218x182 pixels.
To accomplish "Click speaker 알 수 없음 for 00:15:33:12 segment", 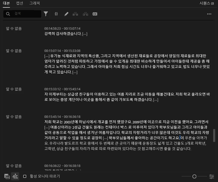I will coord(14,89).
